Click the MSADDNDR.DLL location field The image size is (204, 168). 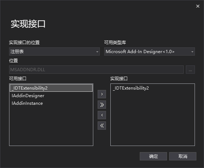click(96, 70)
